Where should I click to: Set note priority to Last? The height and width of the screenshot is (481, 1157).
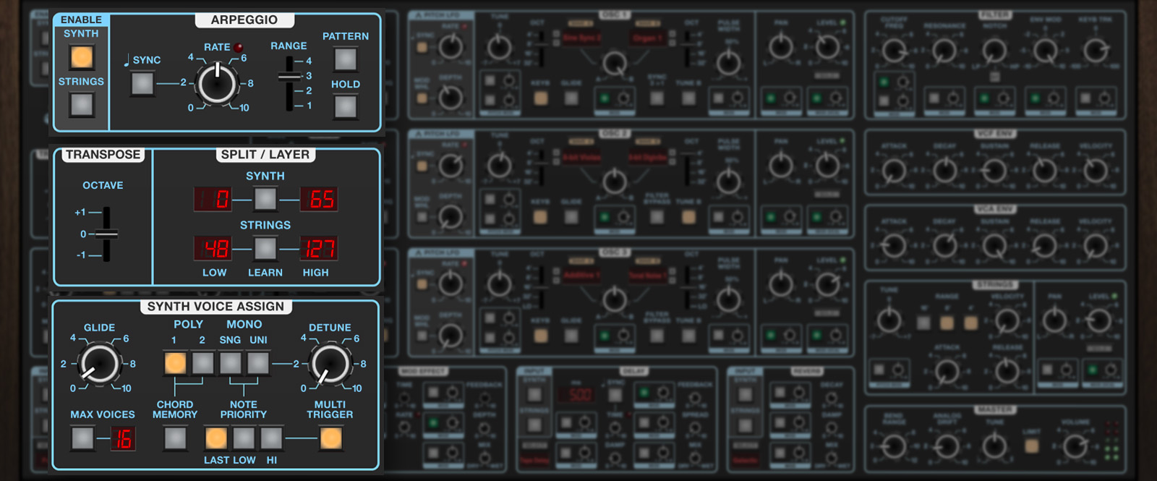(x=215, y=438)
